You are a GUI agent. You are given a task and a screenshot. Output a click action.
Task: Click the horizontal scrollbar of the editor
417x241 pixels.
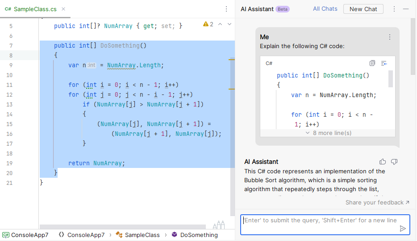point(123,227)
